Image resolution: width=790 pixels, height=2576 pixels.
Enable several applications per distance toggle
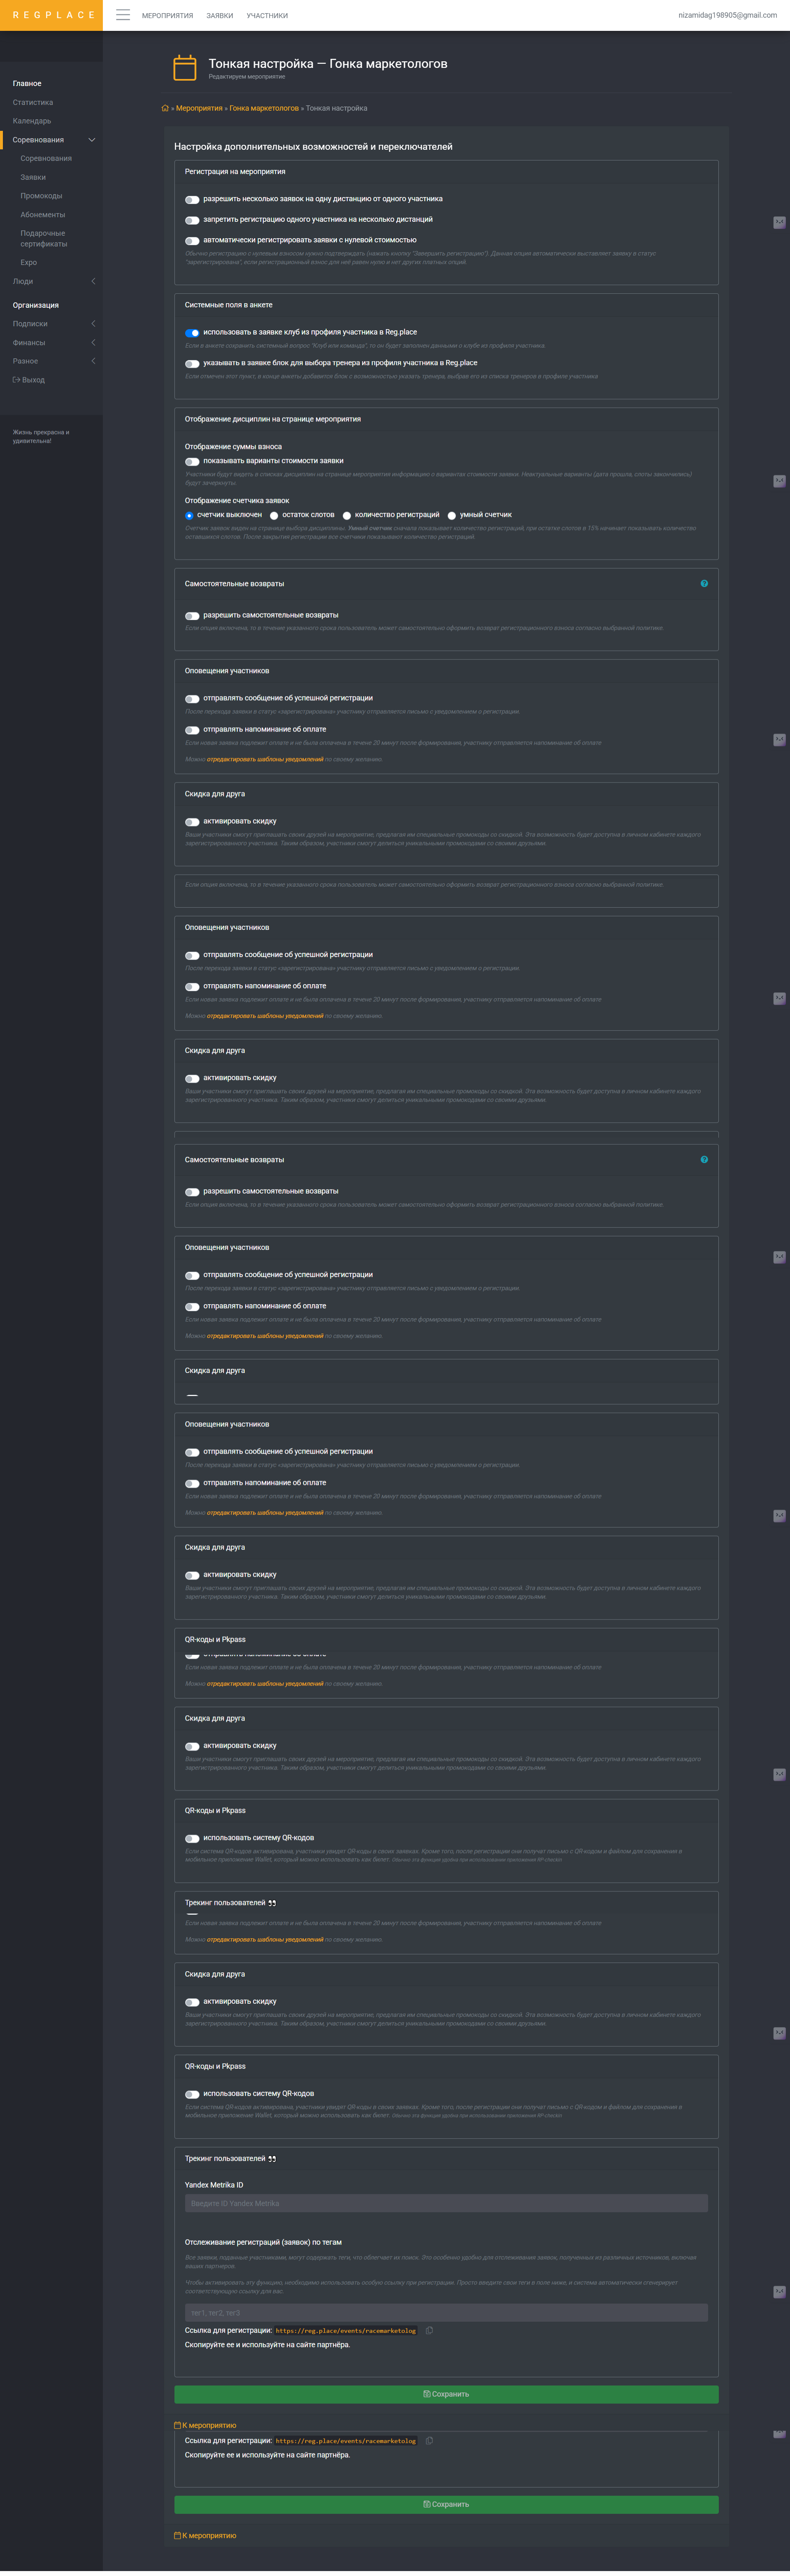pos(192,200)
